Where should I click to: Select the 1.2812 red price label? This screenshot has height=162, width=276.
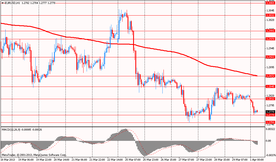pos(270,99)
